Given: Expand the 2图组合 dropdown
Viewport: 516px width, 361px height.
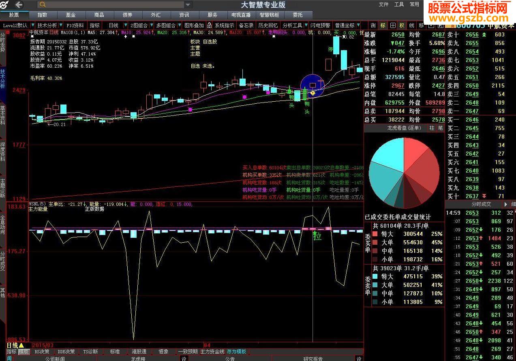Looking at the screenshot, I should pos(152,25).
